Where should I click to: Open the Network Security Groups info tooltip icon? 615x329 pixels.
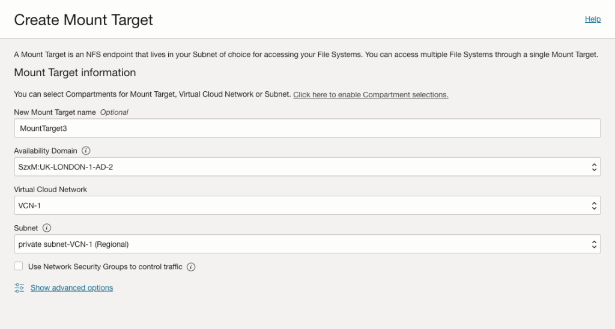tap(191, 267)
